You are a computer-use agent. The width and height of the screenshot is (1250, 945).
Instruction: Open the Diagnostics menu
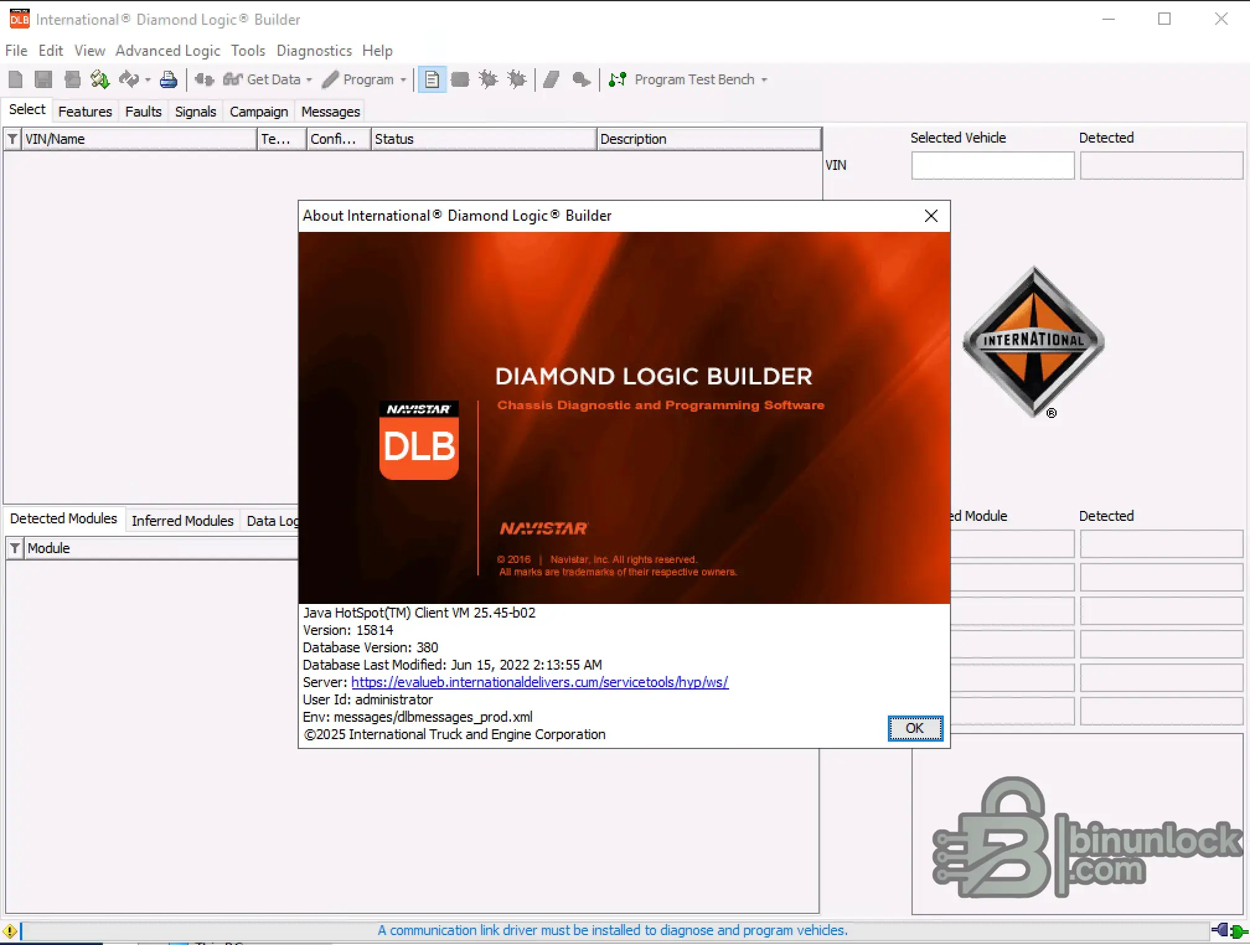click(x=314, y=51)
